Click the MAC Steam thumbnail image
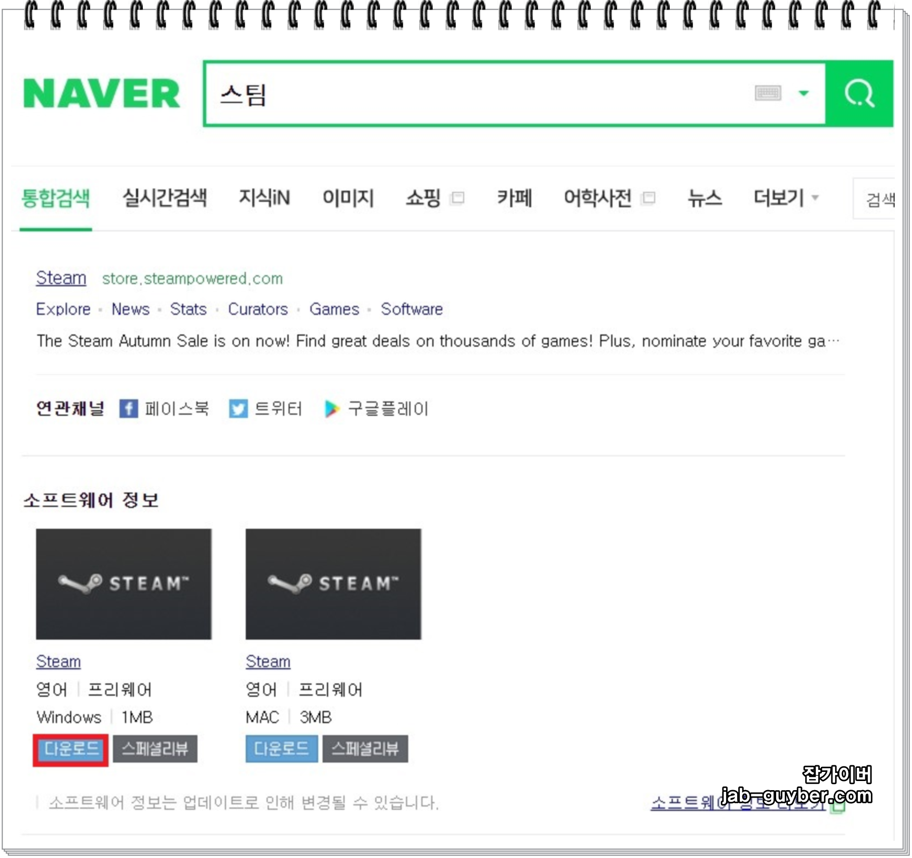Screen dimensions: 912x858 (x=333, y=584)
